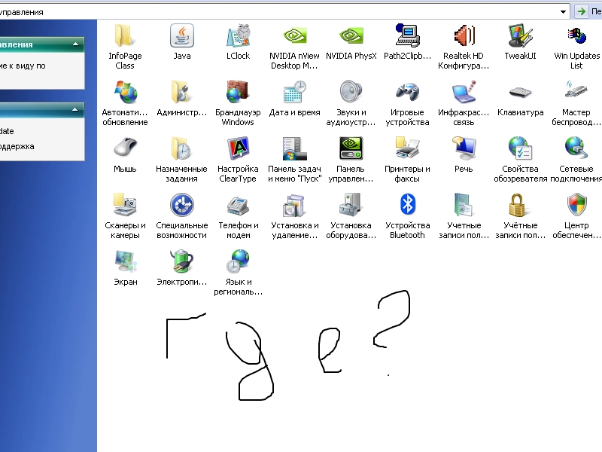Open Речь settings
The image size is (602, 452).
[464, 148]
